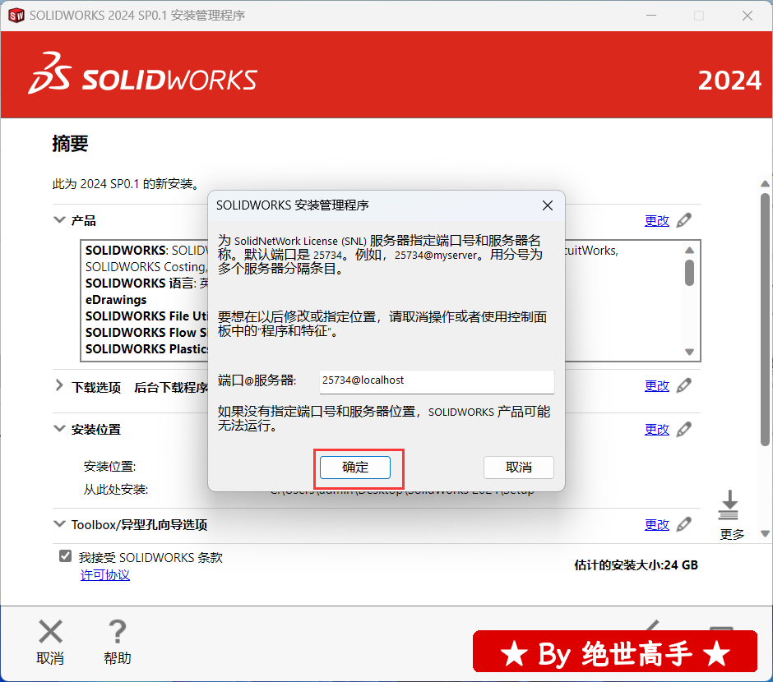
Task: Click the summary page scroll-down arrow
Action: point(765,533)
